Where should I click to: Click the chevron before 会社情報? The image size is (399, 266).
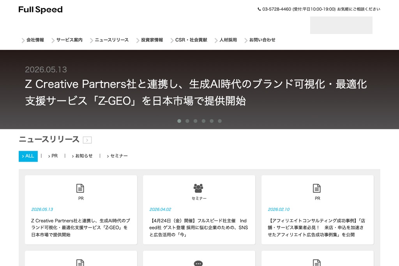(x=23, y=40)
